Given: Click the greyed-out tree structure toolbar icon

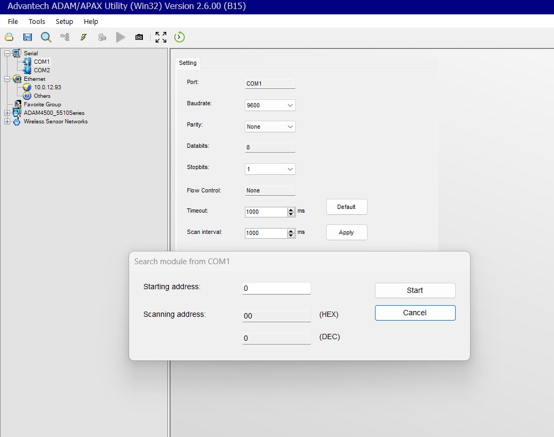Looking at the screenshot, I should pyautogui.click(x=65, y=37).
